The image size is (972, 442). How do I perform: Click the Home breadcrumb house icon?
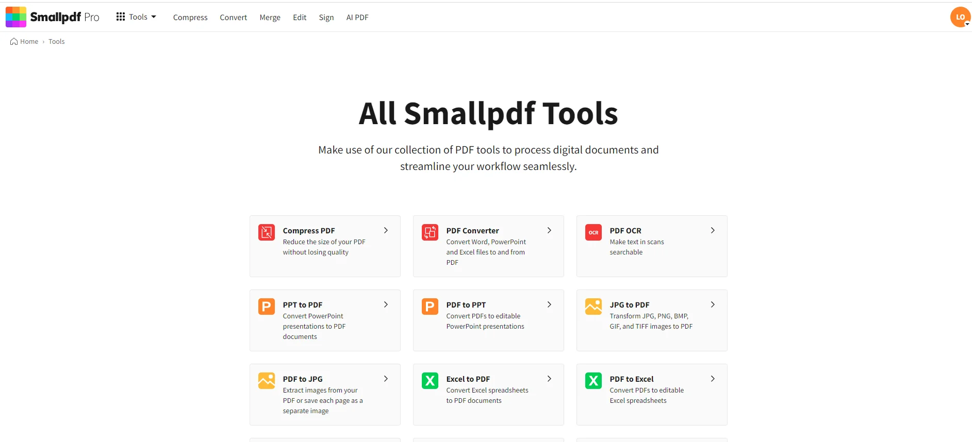coord(14,42)
